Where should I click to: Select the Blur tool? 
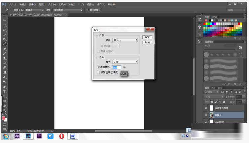point(4,77)
